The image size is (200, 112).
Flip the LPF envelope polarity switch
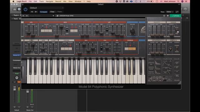pos(107,30)
